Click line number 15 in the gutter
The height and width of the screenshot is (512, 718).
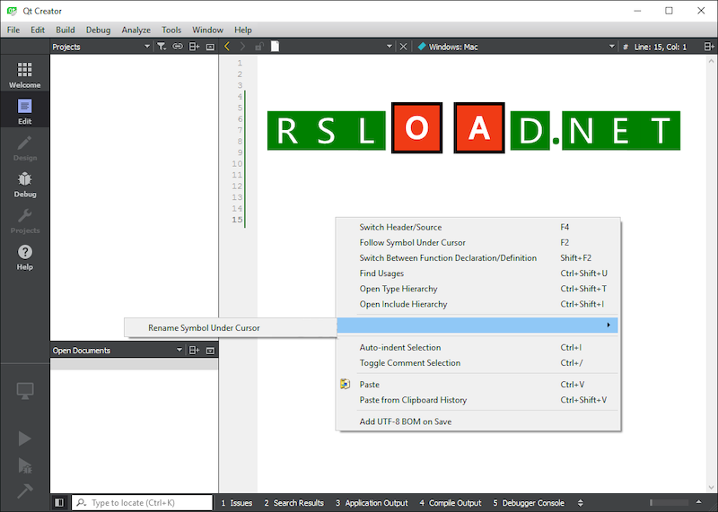237,220
